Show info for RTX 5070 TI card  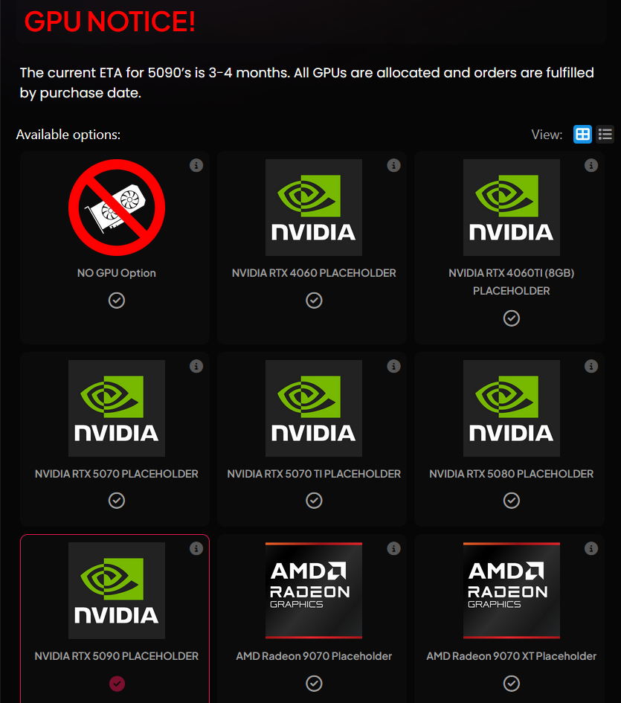[x=393, y=366]
